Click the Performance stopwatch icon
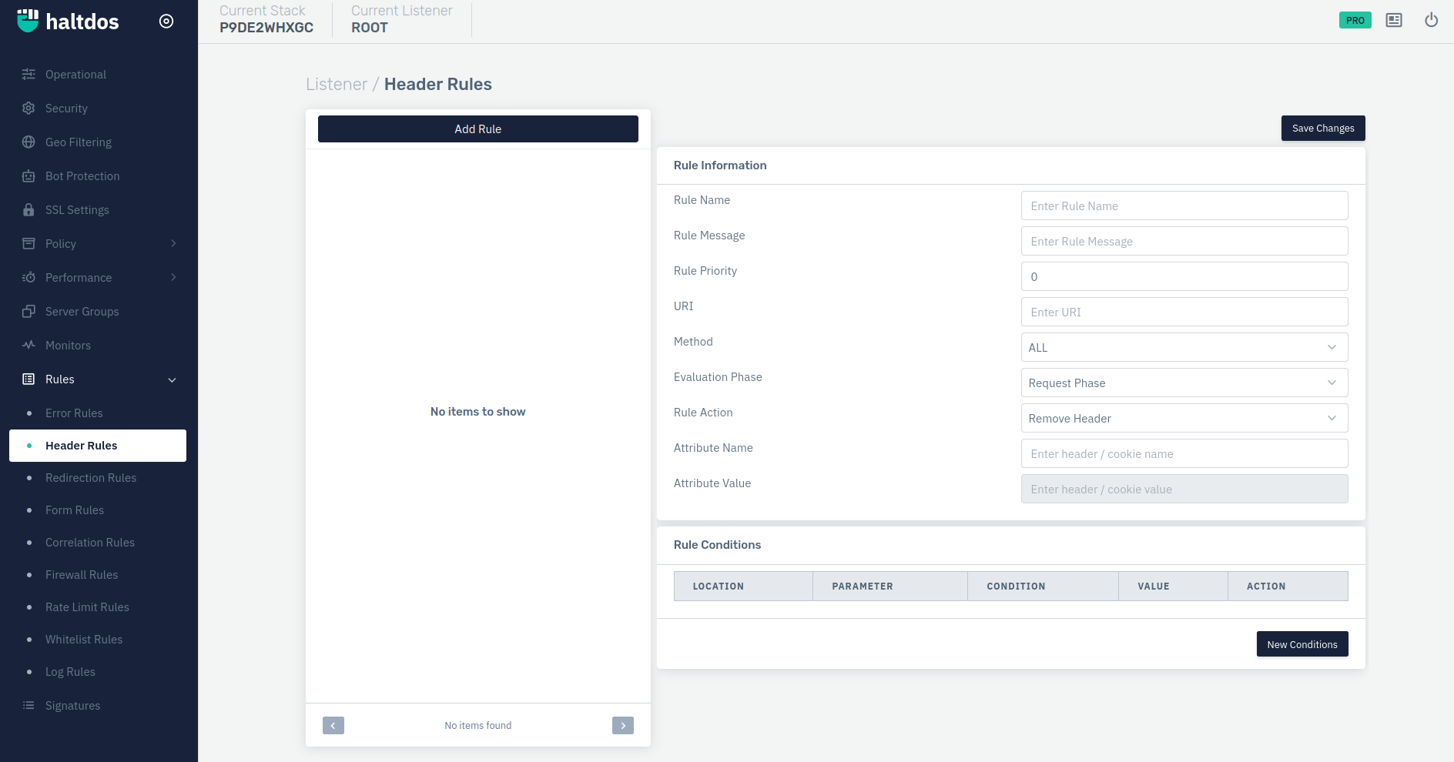 click(28, 278)
